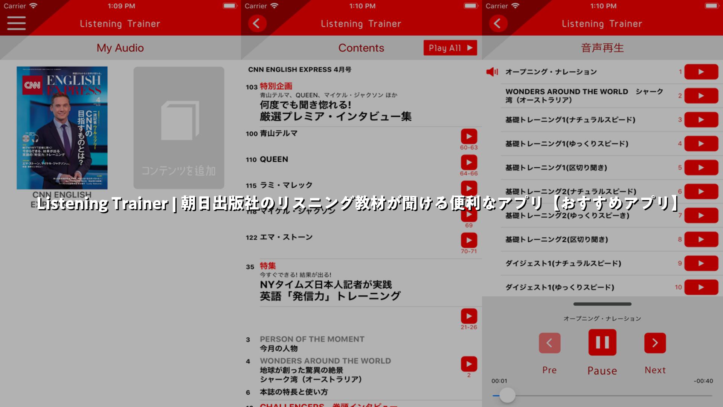Click the CNN ENGLISH EXPRESS 4月号 title

(x=299, y=70)
